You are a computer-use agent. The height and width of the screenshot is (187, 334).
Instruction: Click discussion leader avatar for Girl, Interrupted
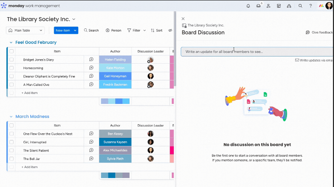coord(151,142)
